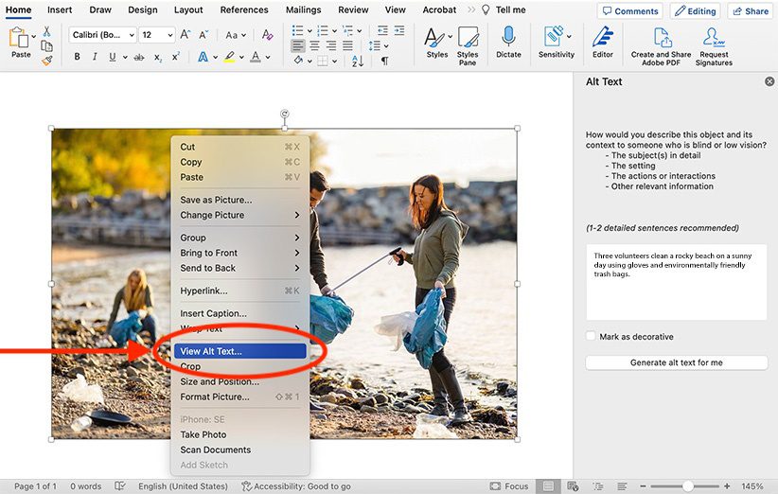Align text right
The image size is (778, 494).
coord(331,46)
